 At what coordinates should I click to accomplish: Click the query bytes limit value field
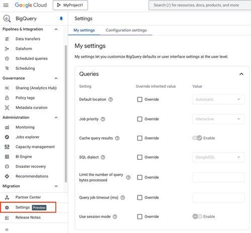point(218,177)
